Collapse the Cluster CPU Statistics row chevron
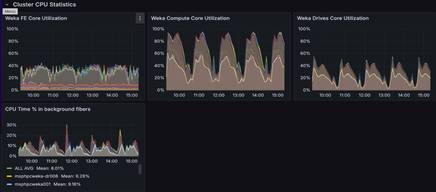The image size is (436, 192). pyautogui.click(x=7, y=5)
